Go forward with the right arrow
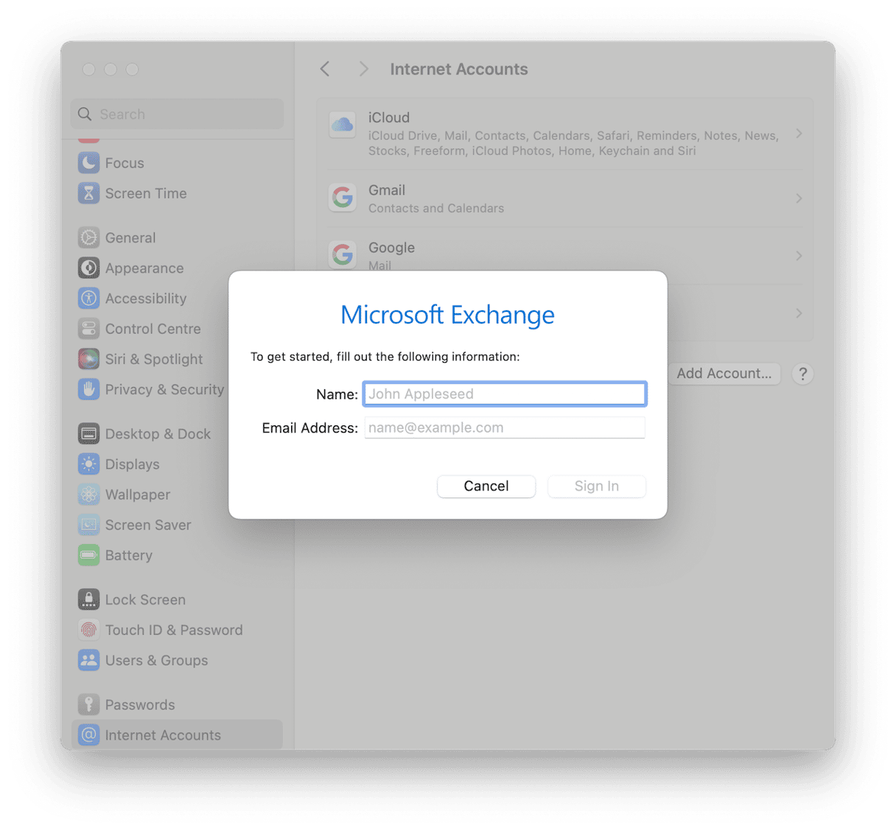896x830 pixels. [363, 69]
